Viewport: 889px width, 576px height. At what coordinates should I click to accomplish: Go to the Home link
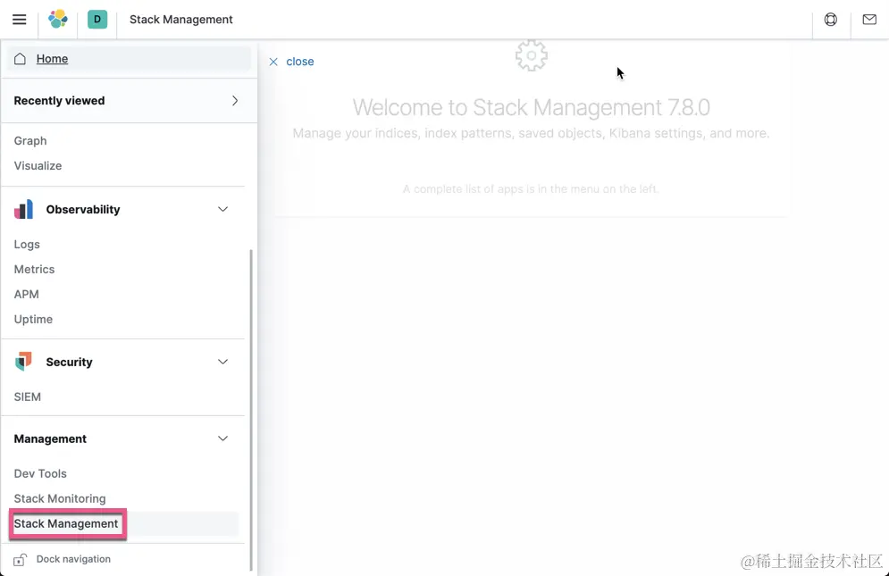[52, 58]
